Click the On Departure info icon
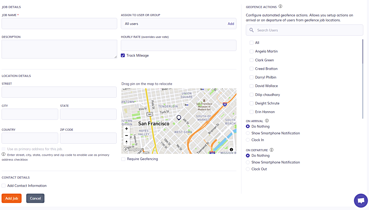Screen dimensions: 369x210 tap(272, 150)
